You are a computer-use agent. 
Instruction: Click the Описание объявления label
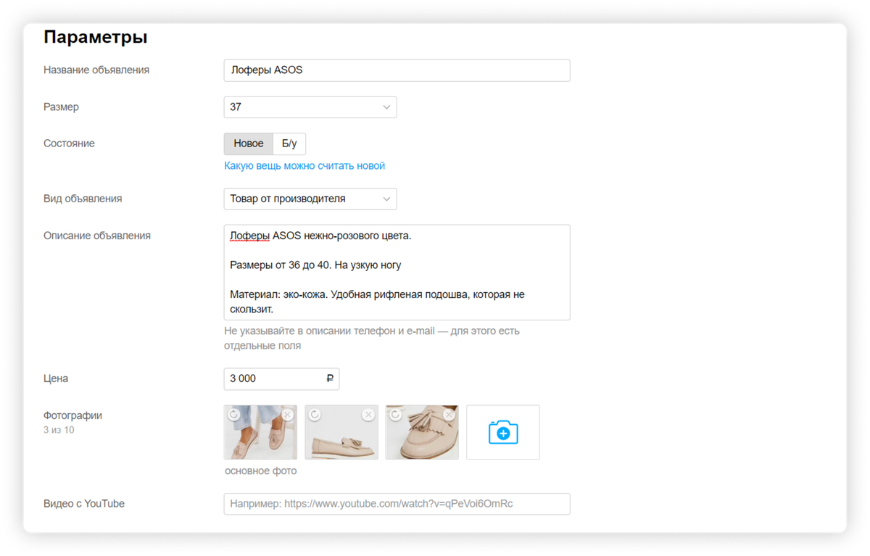click(97, 236)
